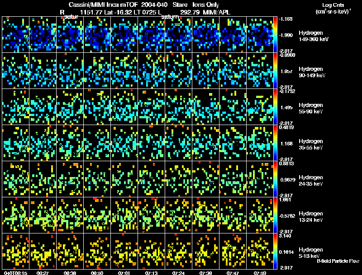Click the 'MIMI/APL' header text
The height and width of the screenshot is (275, 362).
coord(216,12)
